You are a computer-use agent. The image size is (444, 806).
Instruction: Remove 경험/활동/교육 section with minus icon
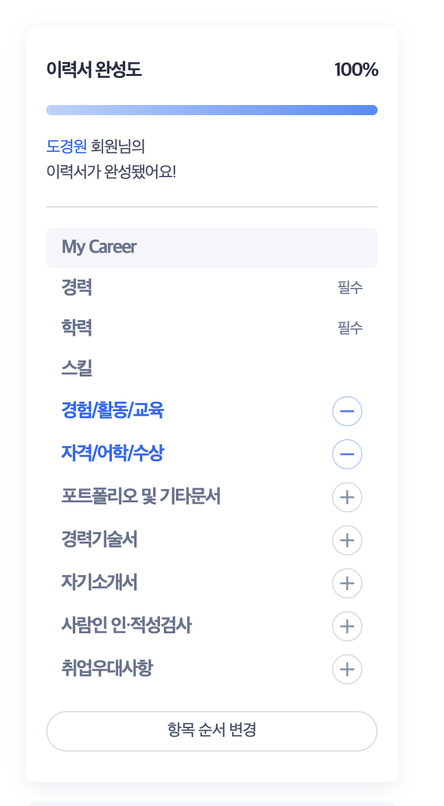[x=347, y=411]
